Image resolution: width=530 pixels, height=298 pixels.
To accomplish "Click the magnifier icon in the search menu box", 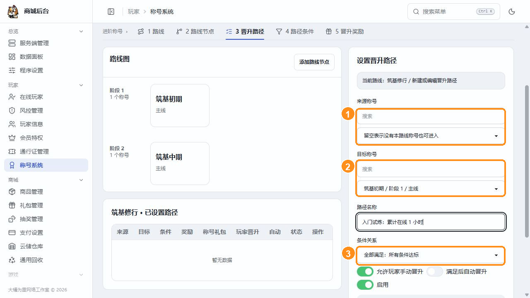I will pos(416,12).
